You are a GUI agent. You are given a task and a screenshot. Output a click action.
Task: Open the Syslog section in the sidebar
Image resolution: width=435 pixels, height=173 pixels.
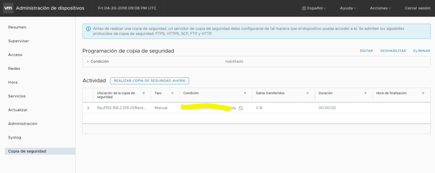(14, 137)
